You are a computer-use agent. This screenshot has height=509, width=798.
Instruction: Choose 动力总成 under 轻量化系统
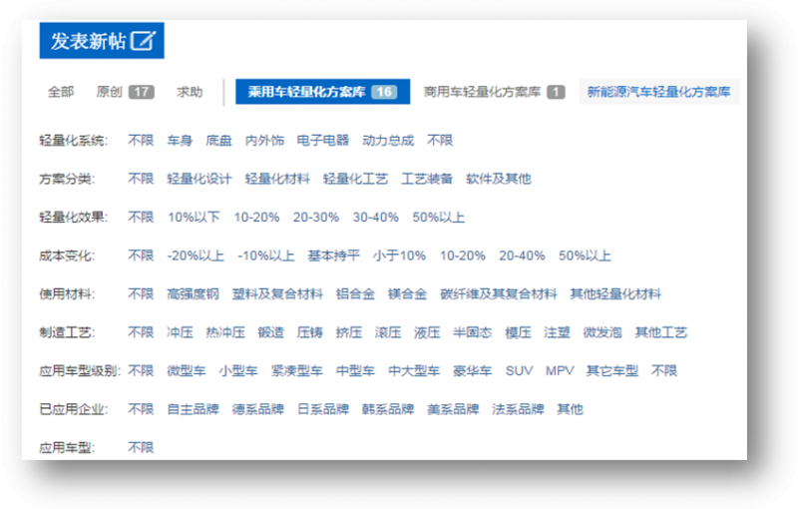[388, 141]
